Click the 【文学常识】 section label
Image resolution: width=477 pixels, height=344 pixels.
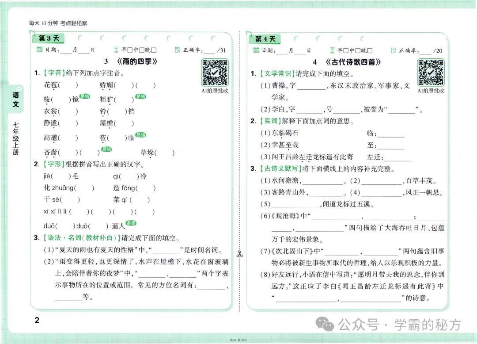pos(277,74)
